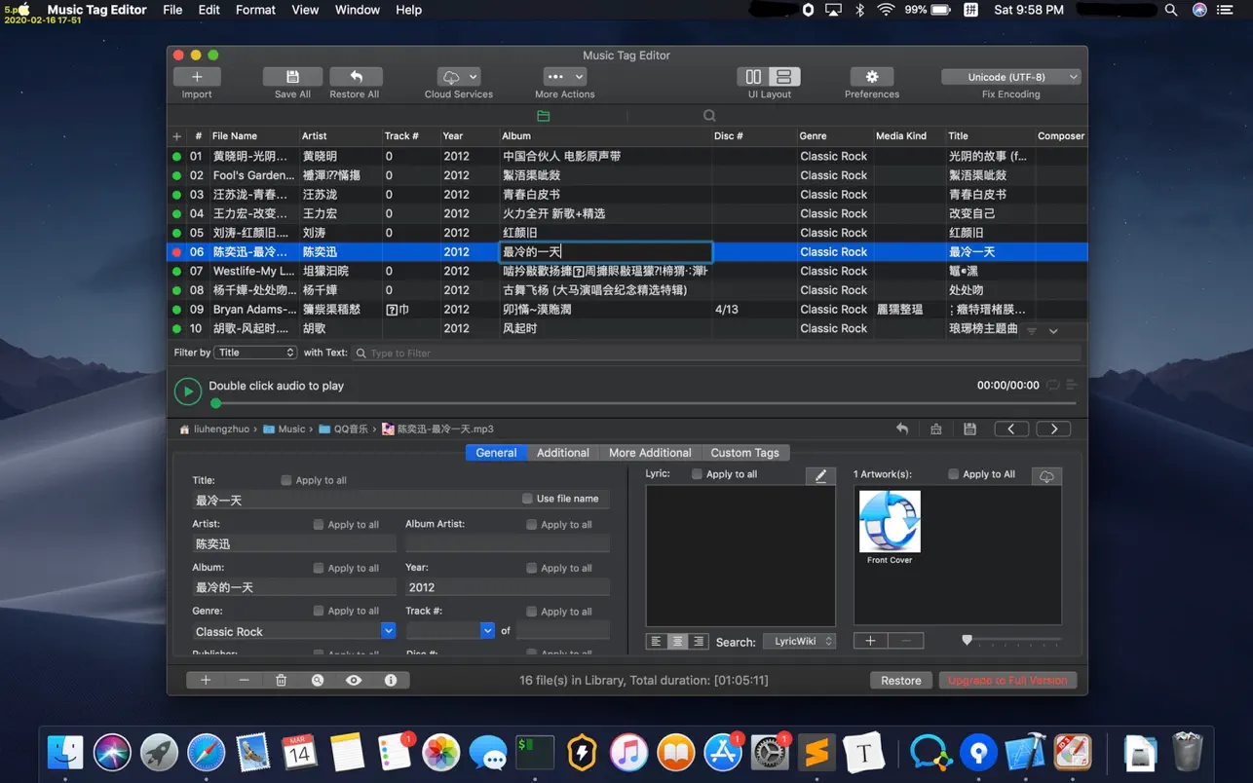Switch to the Custom Tags tab
The height and width of the screenshot is (783, 1253).
tap(744, 453)
